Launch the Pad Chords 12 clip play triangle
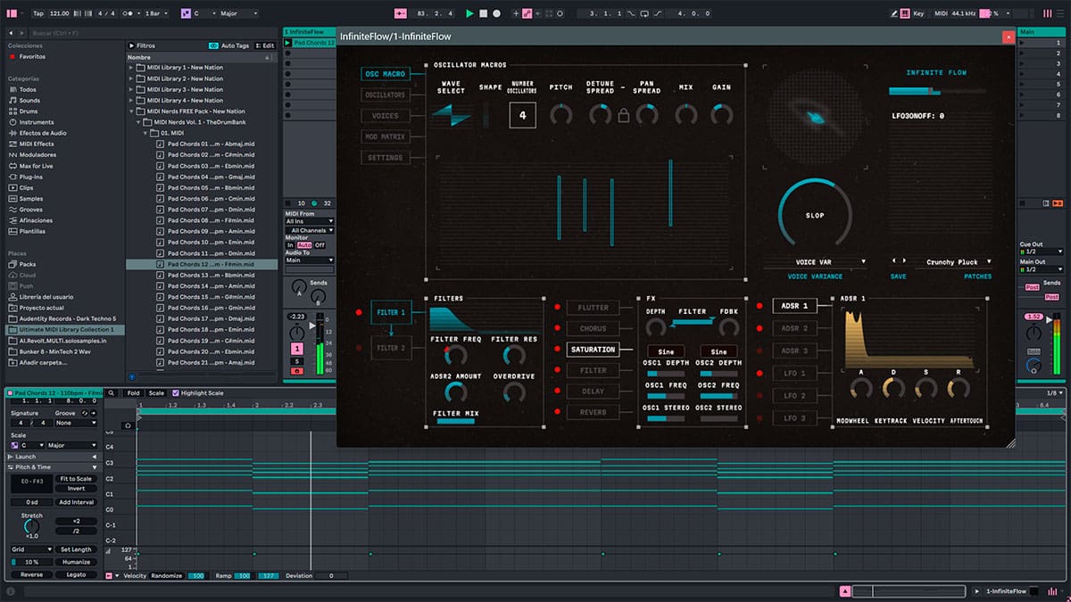 [x=288, y=43]
